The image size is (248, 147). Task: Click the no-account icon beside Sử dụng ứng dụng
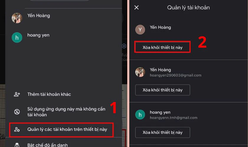coord(17,112)
